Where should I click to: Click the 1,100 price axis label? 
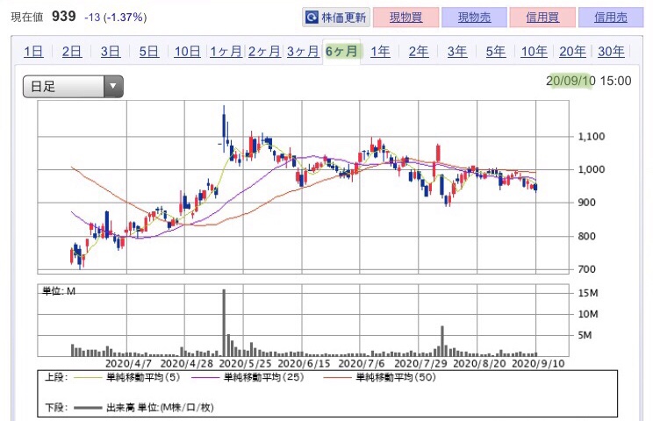click(x=592, y=137)
